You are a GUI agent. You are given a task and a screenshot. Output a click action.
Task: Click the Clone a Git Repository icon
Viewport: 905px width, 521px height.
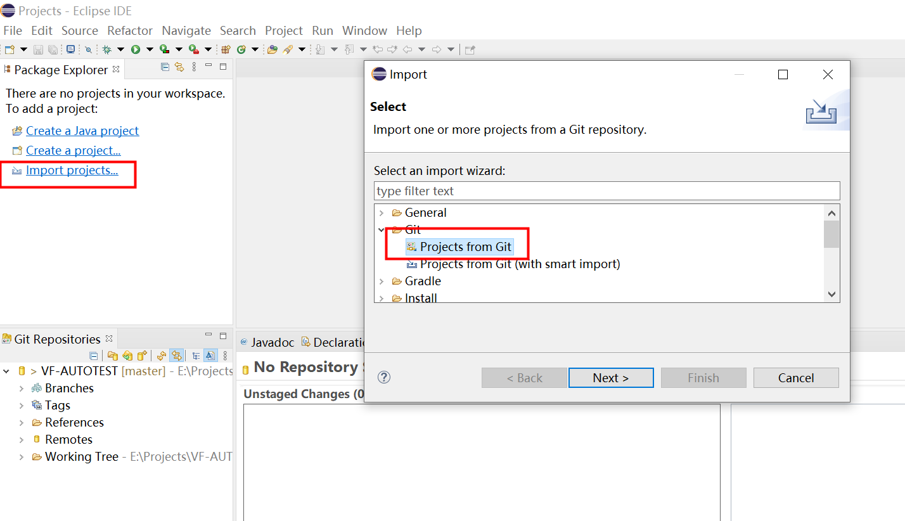[127, 356]
